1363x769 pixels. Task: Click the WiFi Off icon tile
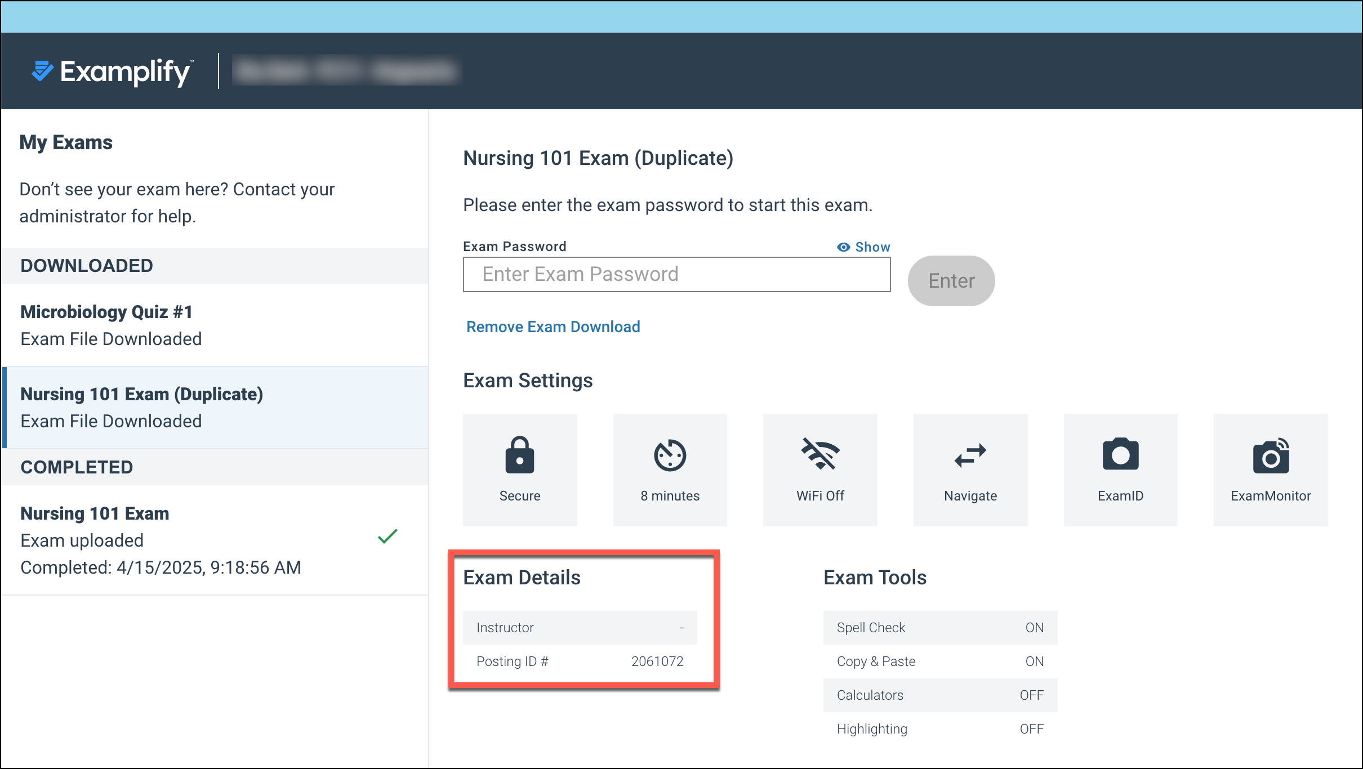coord(820,470)
